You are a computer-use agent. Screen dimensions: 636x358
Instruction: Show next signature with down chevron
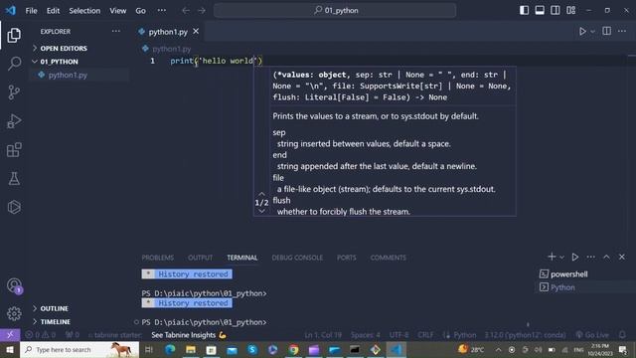point(261,211)
